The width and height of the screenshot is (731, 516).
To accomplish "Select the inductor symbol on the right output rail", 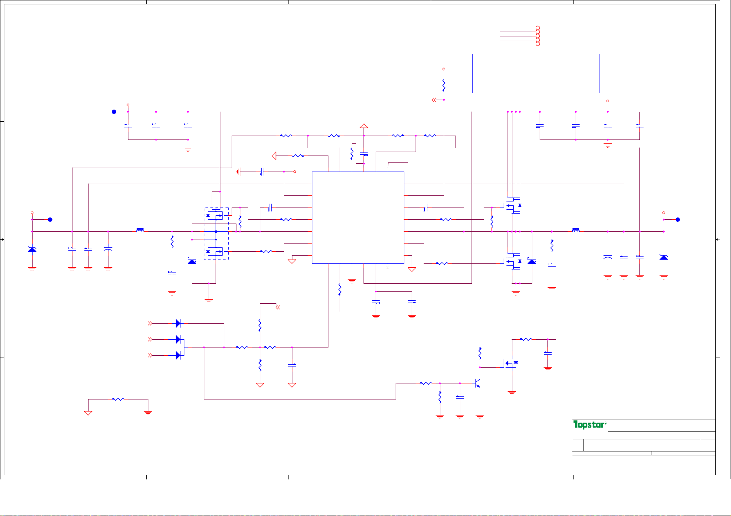I will tap(576, 230).
